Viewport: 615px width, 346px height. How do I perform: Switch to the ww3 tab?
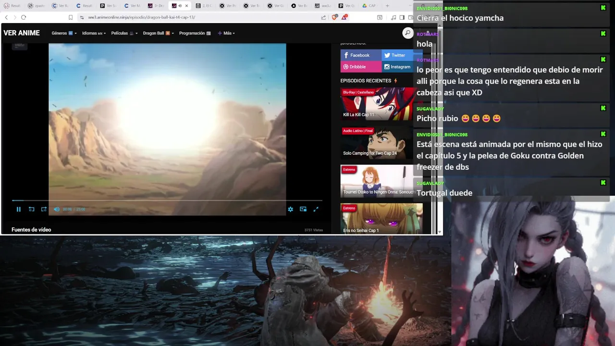(x=323, y=6)
